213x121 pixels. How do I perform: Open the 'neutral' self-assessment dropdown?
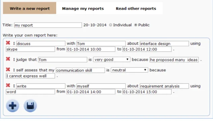click(x=129, y=70)
